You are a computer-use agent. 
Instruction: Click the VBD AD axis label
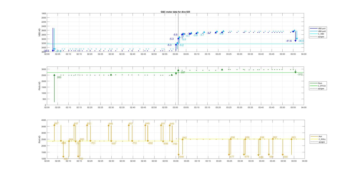[x=40, y=33]
